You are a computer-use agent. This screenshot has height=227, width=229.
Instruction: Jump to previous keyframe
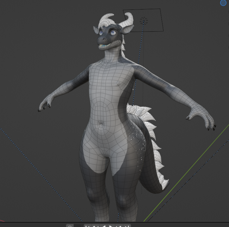click(95, 226)
